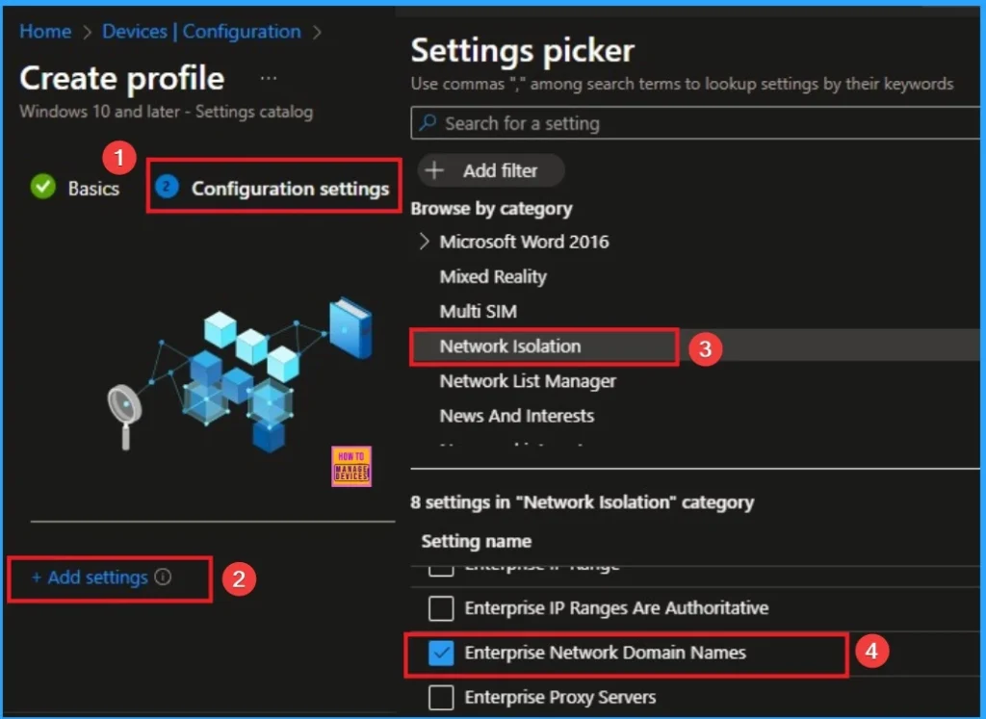Screen dimensions: 986x719
Task: Click the info icon beside Add settings
Action: coord(164,577)
